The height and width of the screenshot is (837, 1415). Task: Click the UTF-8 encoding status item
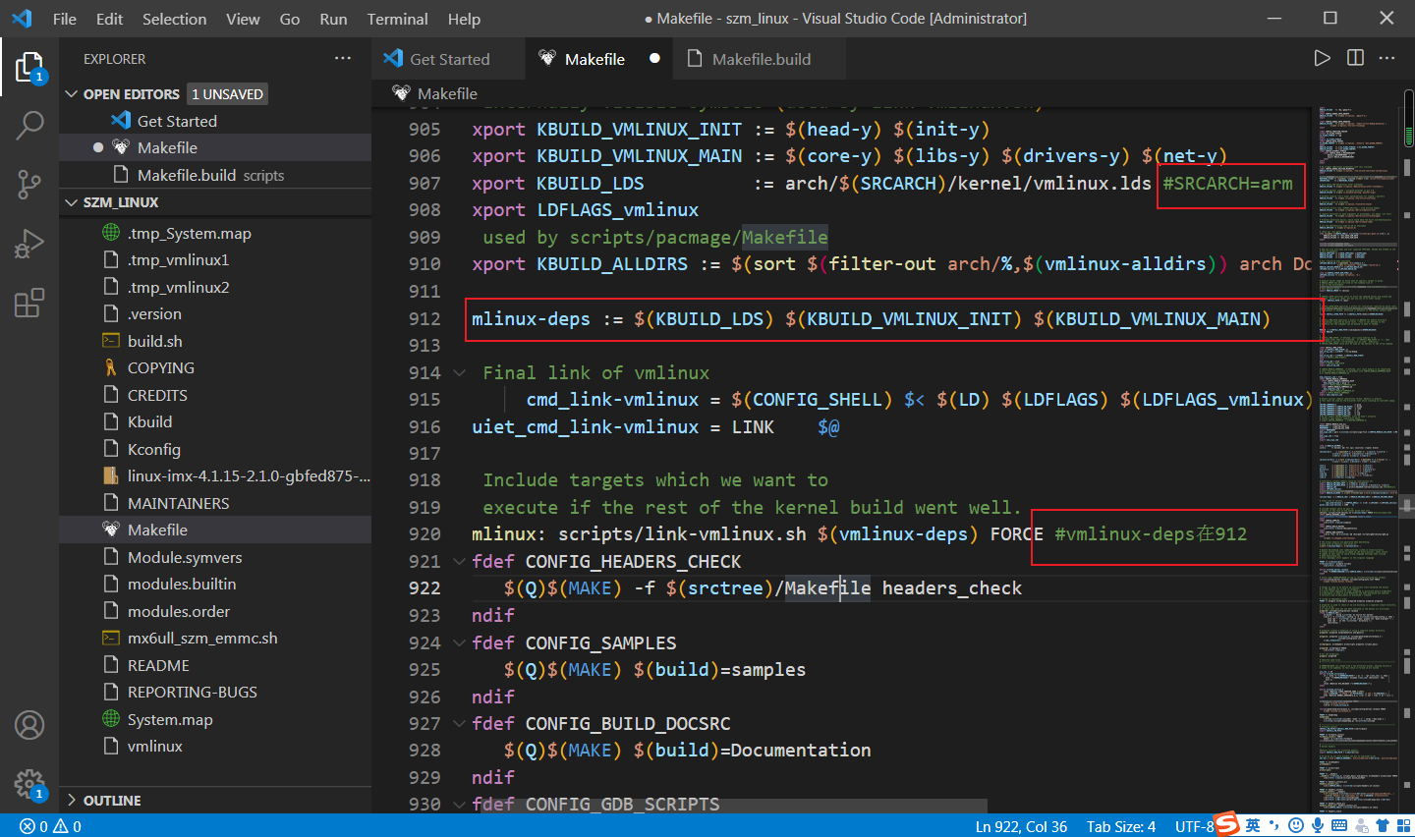tap(1194, 826)
